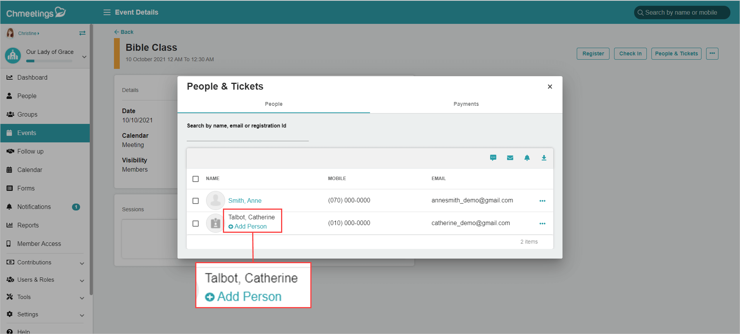Click the Register button
740x334 pixels.
click(593, 53)
